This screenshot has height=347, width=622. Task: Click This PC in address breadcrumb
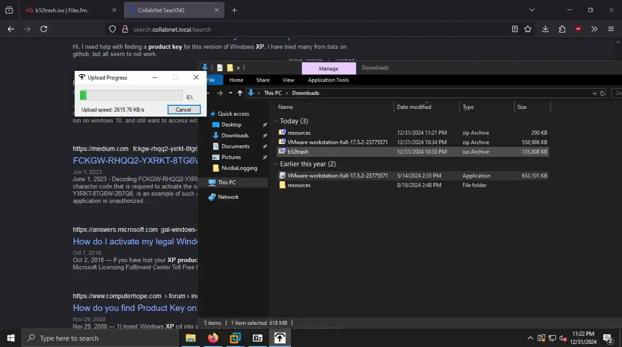tap(273, 93)
